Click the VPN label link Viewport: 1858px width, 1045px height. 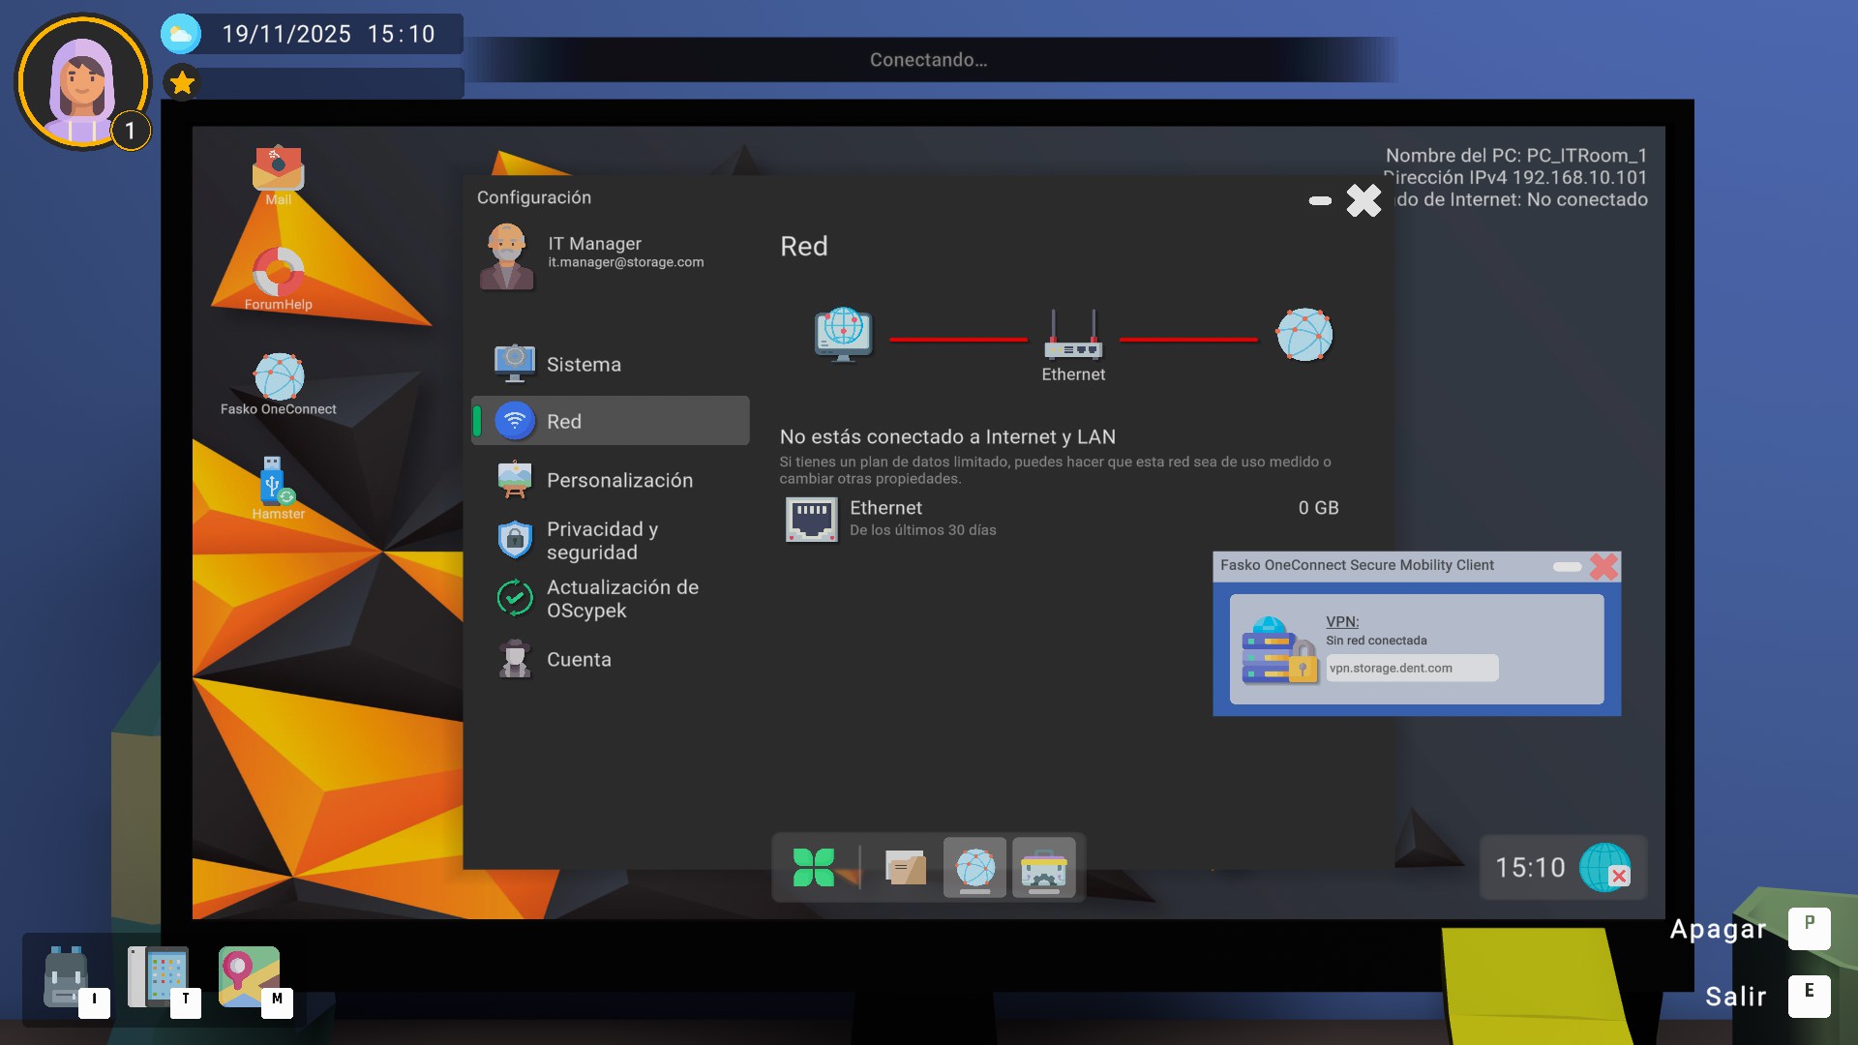[x=1341, y=621]
